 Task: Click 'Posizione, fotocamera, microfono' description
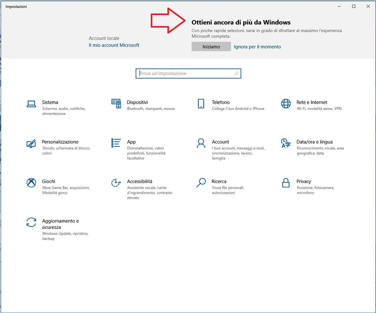point(315,190)
